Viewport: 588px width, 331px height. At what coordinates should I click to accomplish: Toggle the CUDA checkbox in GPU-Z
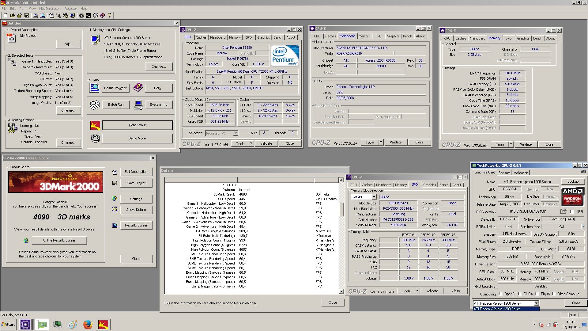tap(520, 294)
